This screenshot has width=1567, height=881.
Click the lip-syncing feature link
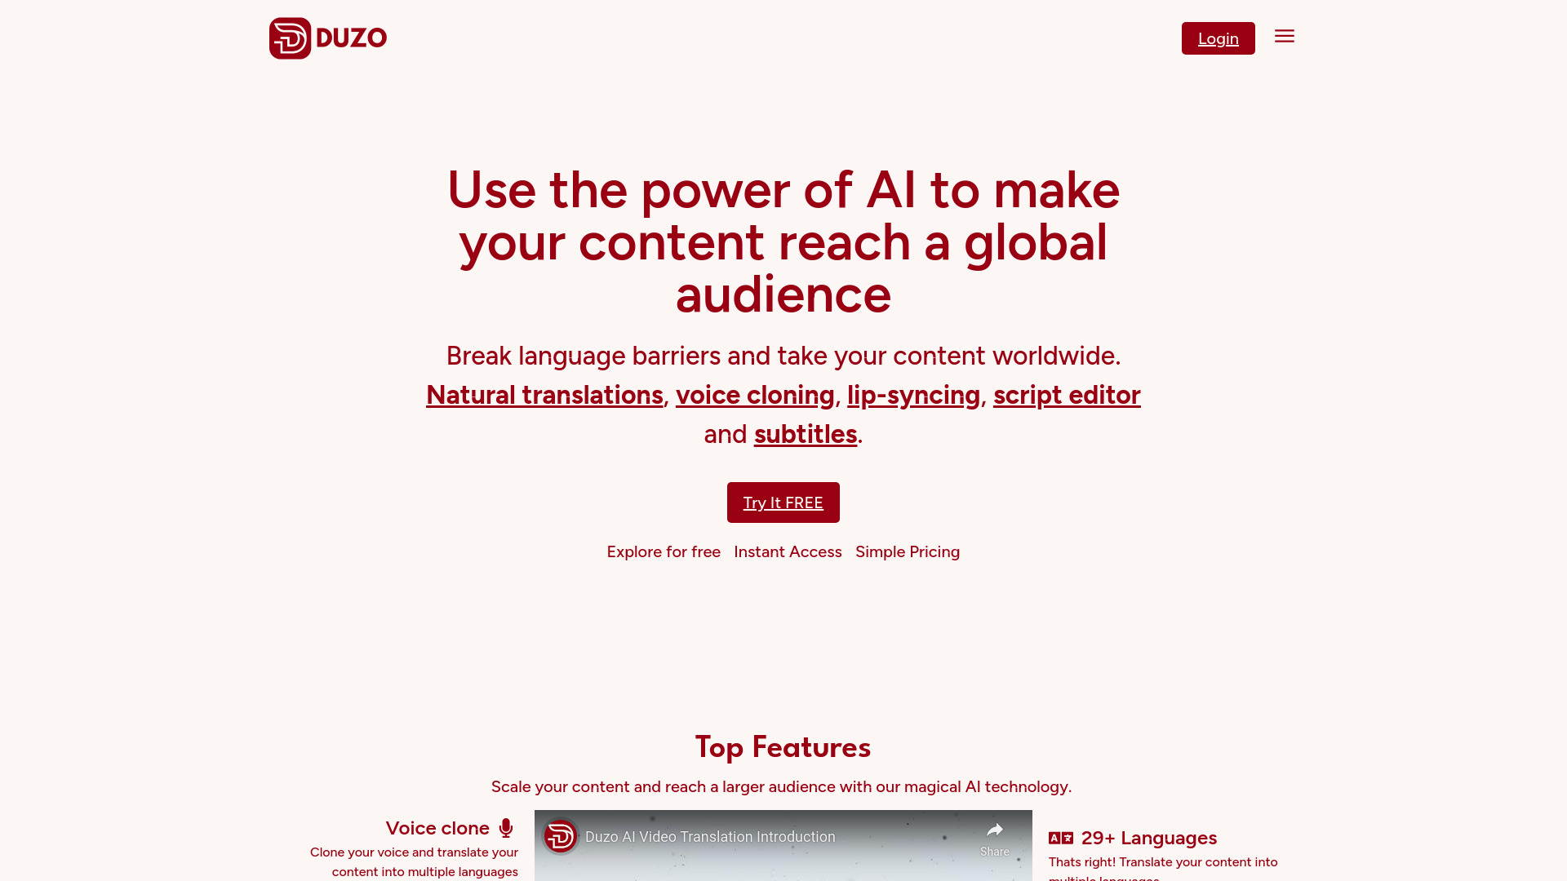[914, 395]
